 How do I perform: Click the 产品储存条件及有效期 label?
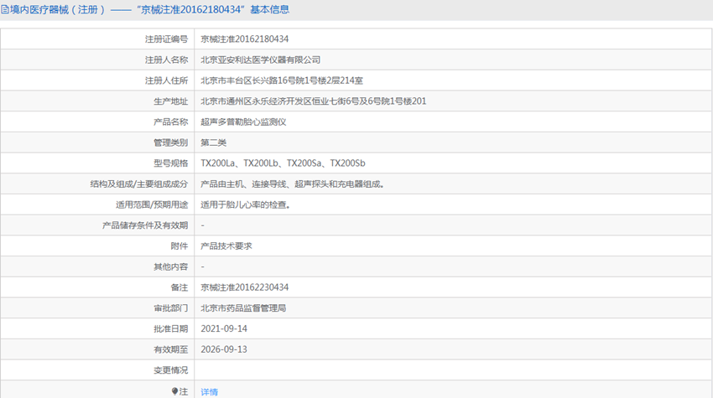pyautogui.click(x=145, y=225)
